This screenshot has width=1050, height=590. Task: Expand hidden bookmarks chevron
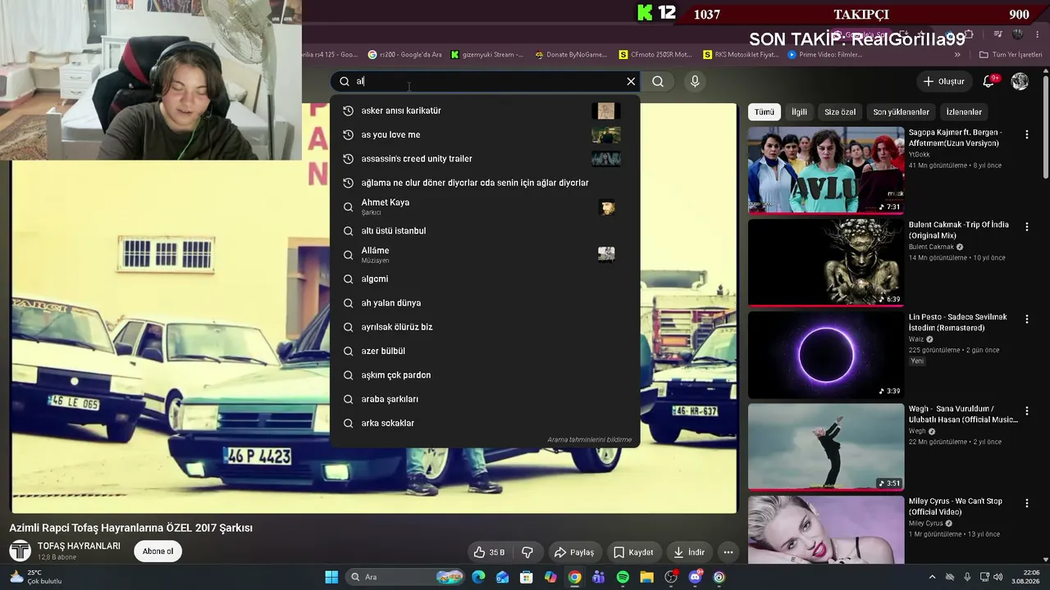(957, 55)
